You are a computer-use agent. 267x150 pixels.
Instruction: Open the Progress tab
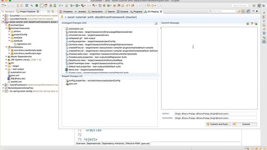click(x=136, y=12)
